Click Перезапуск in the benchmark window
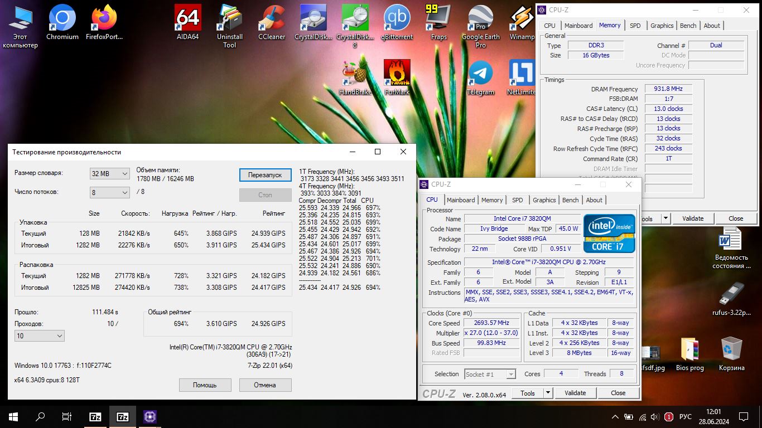This screenshot has width=762, height=428. (265, 174)
